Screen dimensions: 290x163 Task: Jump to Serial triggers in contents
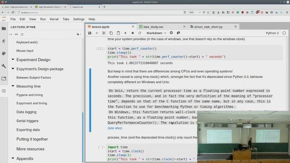point(27,121)
